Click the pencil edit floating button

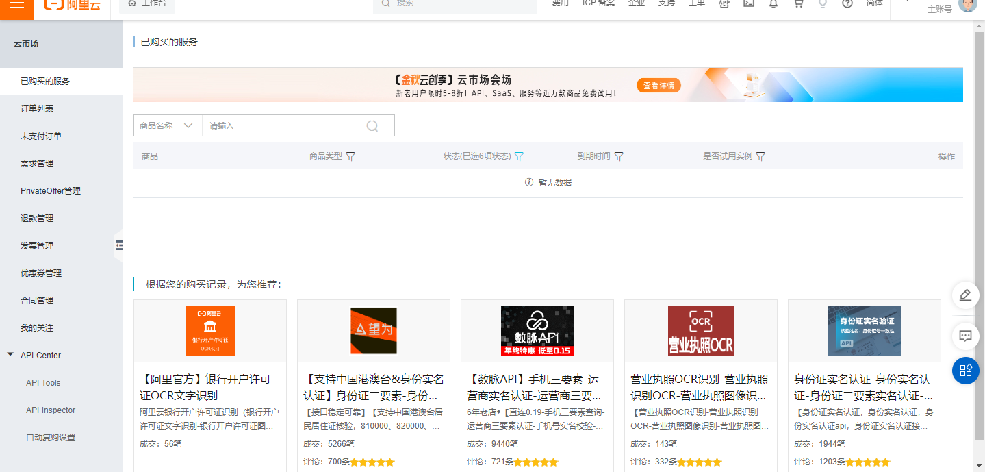(x=965, y=295)
